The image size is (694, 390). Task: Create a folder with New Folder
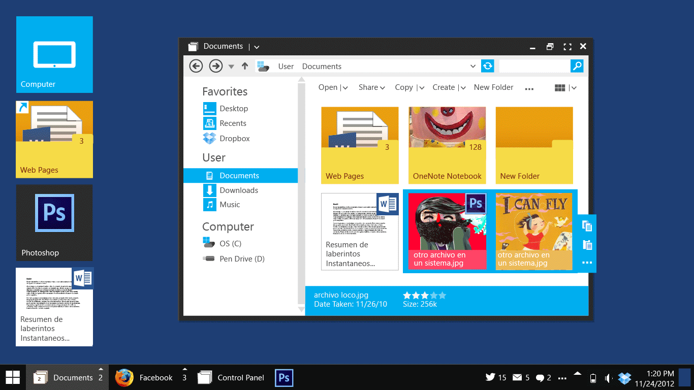pyautogui.click(x=493, y=87)
